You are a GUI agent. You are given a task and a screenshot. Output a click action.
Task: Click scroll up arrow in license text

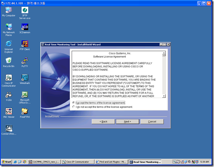[x=164, y=53]
